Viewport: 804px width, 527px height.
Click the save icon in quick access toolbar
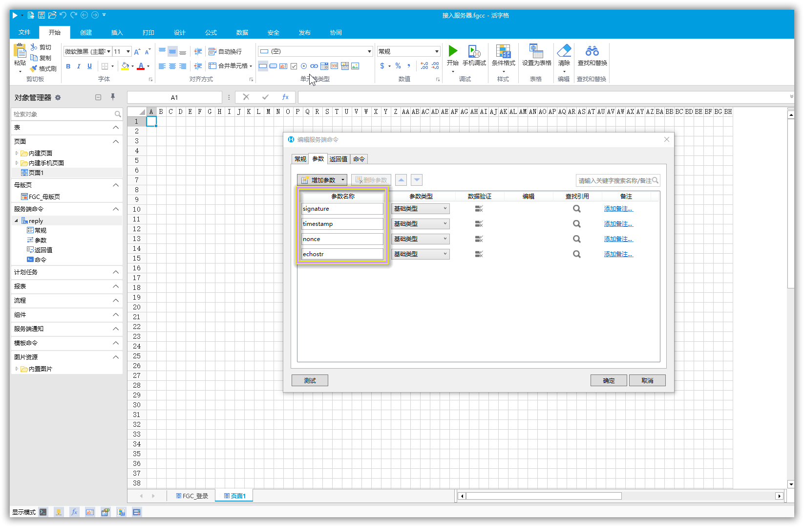(42, 15)
